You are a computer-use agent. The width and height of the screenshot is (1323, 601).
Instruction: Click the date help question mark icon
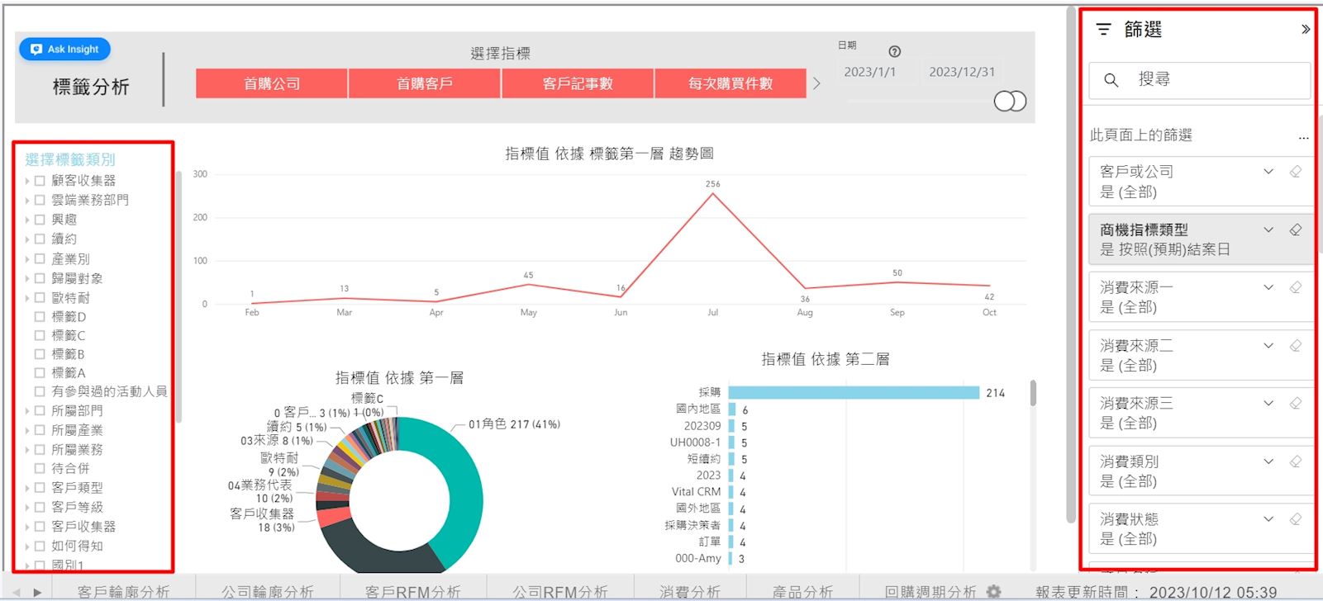click(x=894, y=51)
